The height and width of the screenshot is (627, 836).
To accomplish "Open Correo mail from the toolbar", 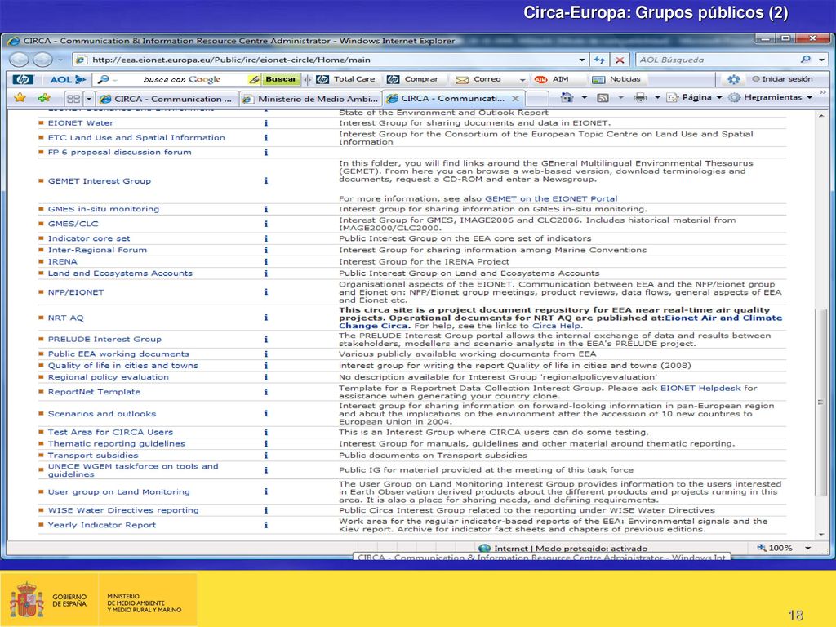I will coord(478,79).
